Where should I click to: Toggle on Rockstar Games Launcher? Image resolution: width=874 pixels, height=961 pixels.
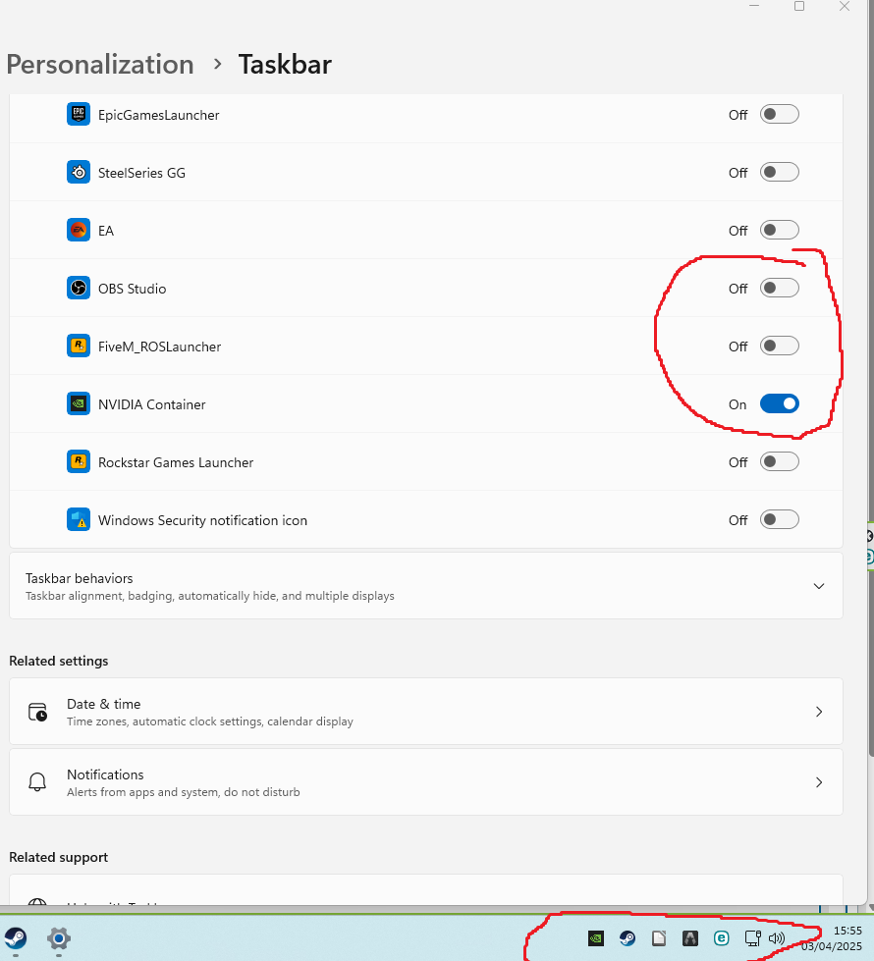[779, 461]
